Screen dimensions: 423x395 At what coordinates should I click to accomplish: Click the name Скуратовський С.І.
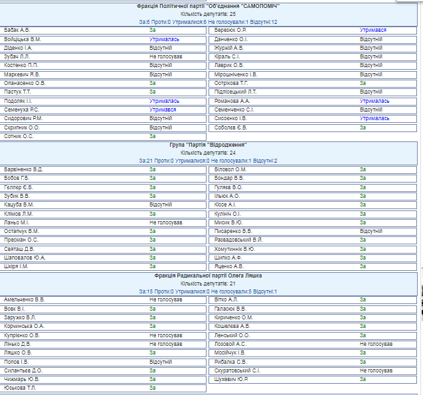[237, 370]
